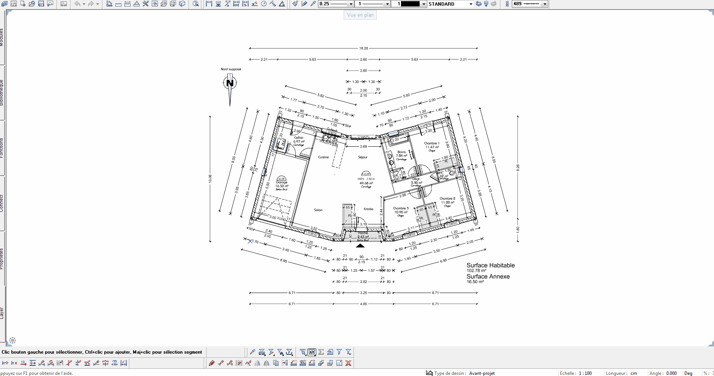Click the 'Surface Habitable' text on the plan

[491, 265]
